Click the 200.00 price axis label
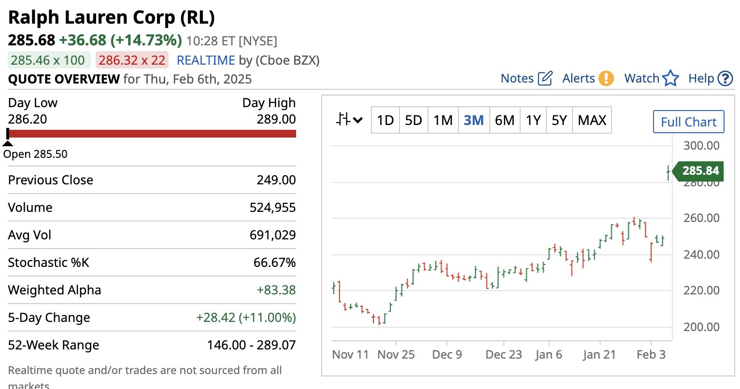 click(701, 327)
